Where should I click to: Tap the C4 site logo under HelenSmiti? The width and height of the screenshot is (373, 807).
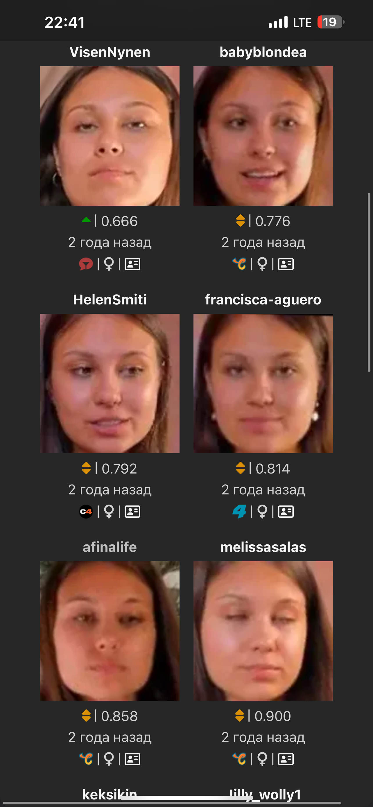click(x=86, y=512)
